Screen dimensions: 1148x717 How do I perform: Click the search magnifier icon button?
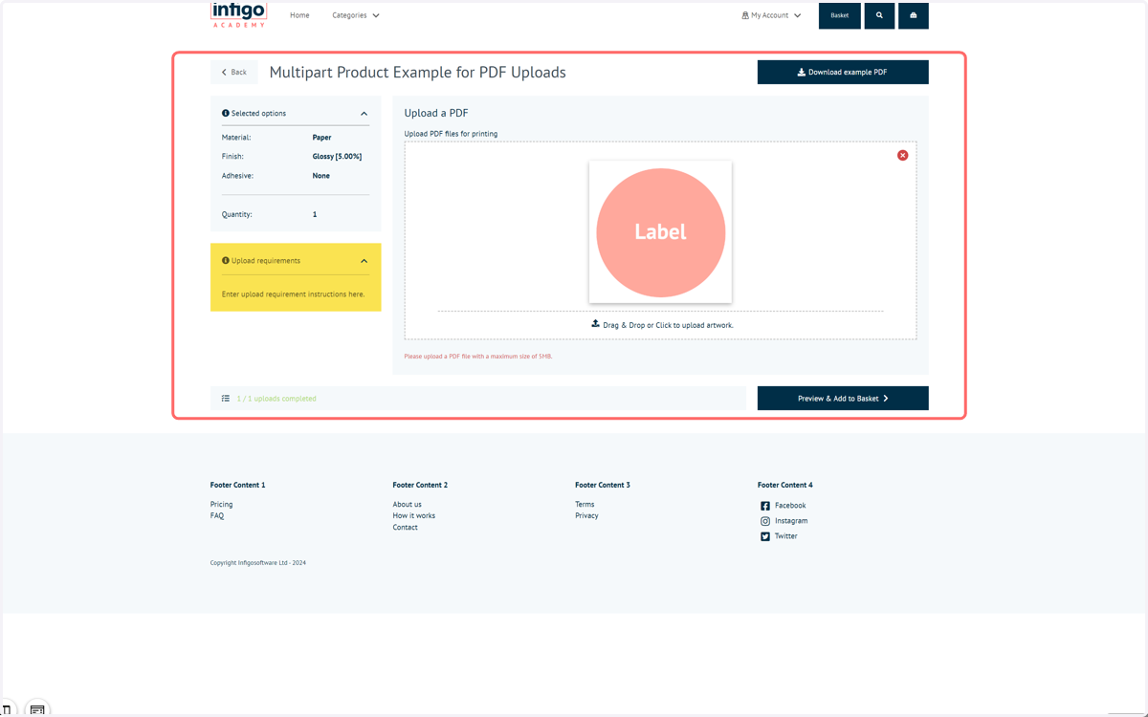point(879,15)
